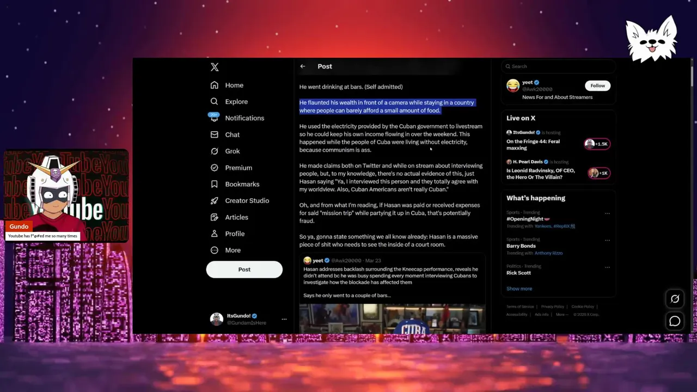This screenshot has width=697, height=392.
Task: Open Terms of Service footer link
Action: (520, 307)
